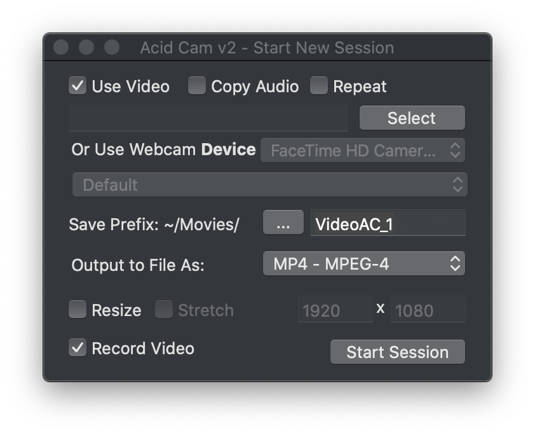Uncheck the Record Video option

(x=78, y=348)
